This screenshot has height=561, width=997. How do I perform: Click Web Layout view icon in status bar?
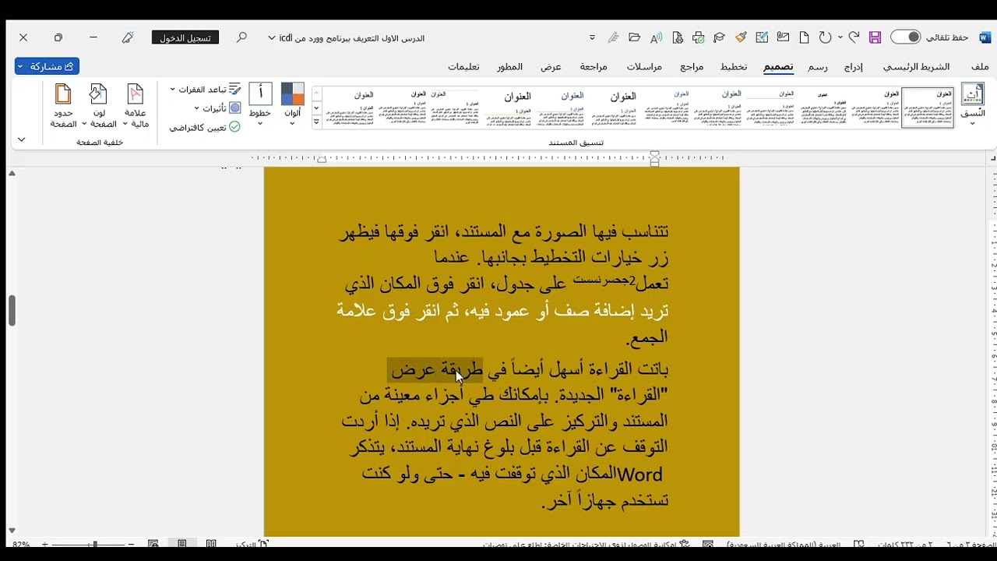153,544
